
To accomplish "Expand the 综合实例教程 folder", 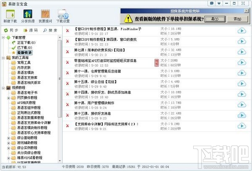I will (8, 148).
